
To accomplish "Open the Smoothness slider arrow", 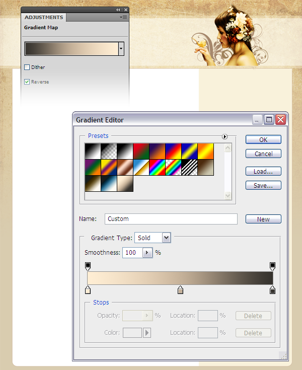I will [147, 253].
